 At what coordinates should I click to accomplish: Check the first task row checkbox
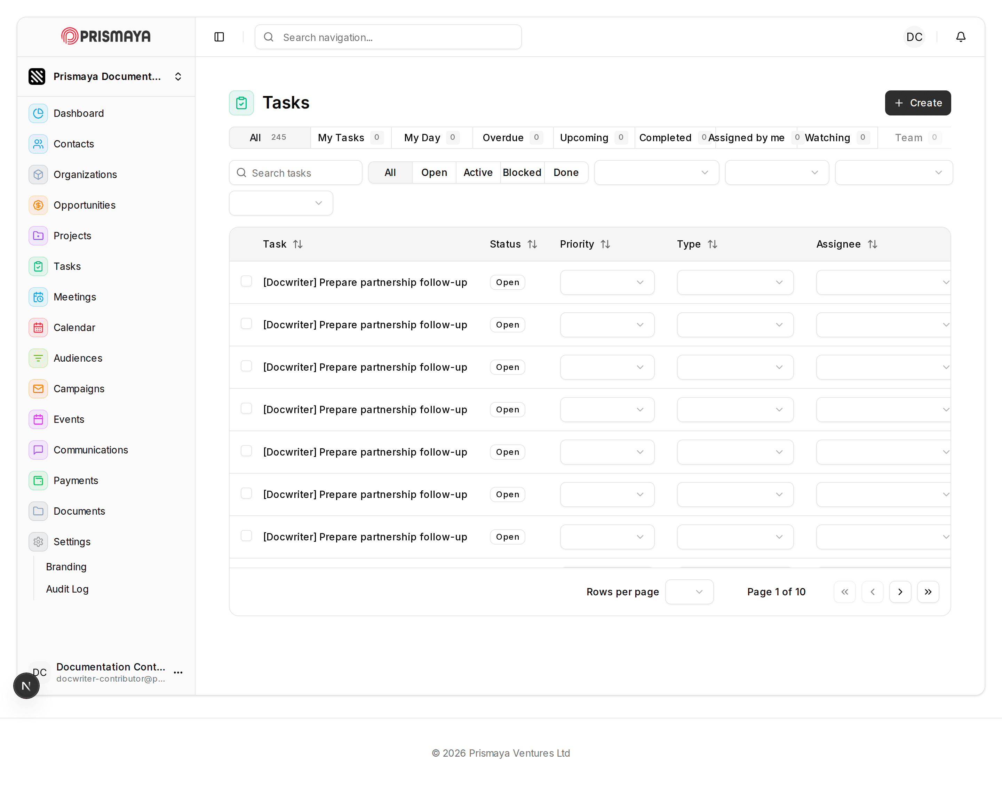(x=246, y=281)
